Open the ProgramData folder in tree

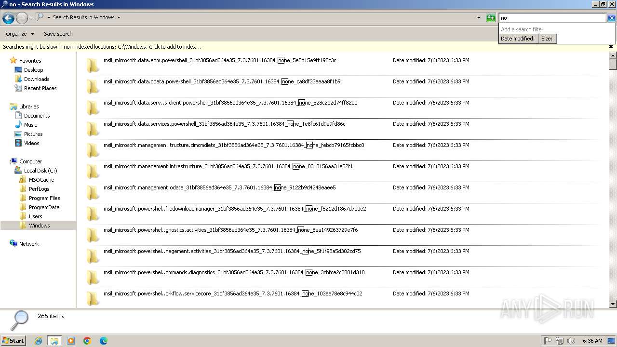point(44,207)
